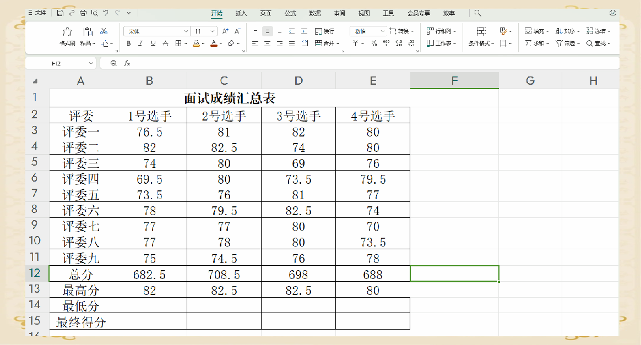Click the Conditional Formatting (条件格式) icon
Image resolution: width=641 pixels, height=345 pixels.
[x=481, y=31]
